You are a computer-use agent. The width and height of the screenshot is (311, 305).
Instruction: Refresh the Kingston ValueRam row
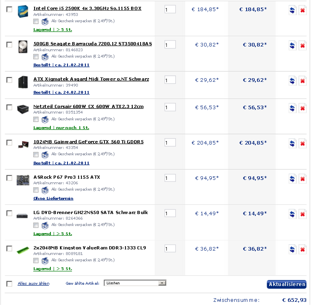click(x=292, y=249)
